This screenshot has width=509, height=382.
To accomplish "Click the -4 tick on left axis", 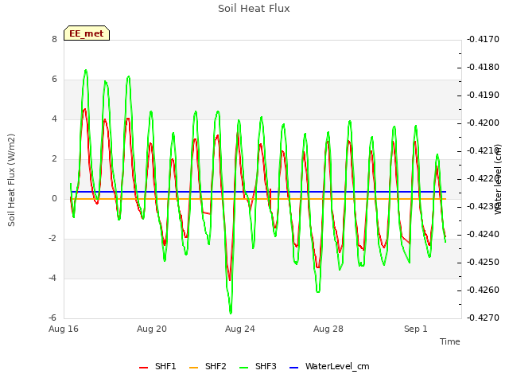I will (x=53, y=279).
